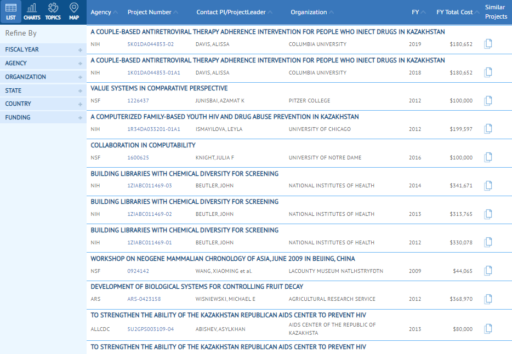Open project number 1226437
Viewport: 512px width, 354px height.
pos(138,101)
